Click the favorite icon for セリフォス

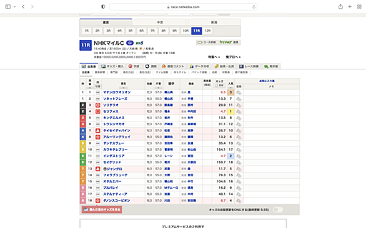click(x=239, y=112)
